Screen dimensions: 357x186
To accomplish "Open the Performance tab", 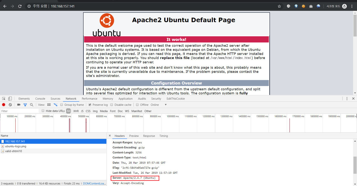I will click(x=90, y=99).
